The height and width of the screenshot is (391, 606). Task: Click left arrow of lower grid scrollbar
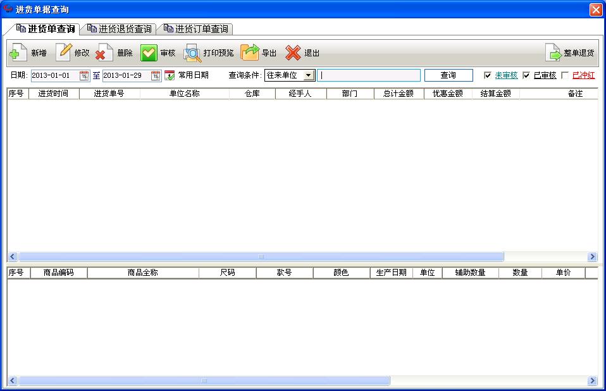point(13,381)
